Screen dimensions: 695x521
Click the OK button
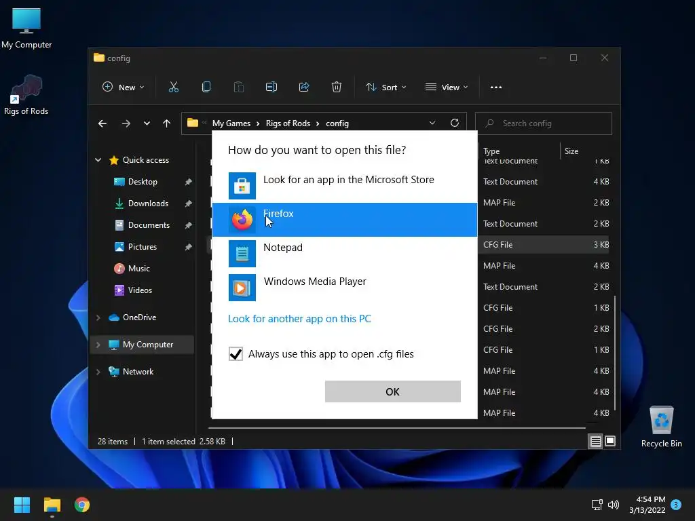coord(393,391)
